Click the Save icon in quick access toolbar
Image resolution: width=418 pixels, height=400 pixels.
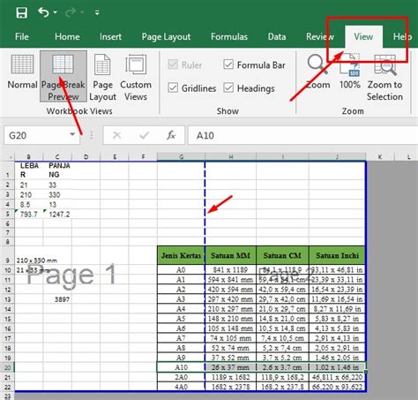[21, 12]
